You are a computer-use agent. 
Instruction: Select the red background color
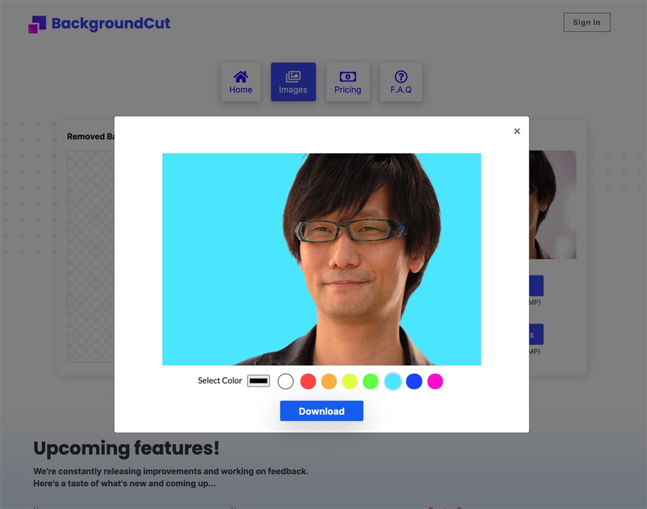308,381
